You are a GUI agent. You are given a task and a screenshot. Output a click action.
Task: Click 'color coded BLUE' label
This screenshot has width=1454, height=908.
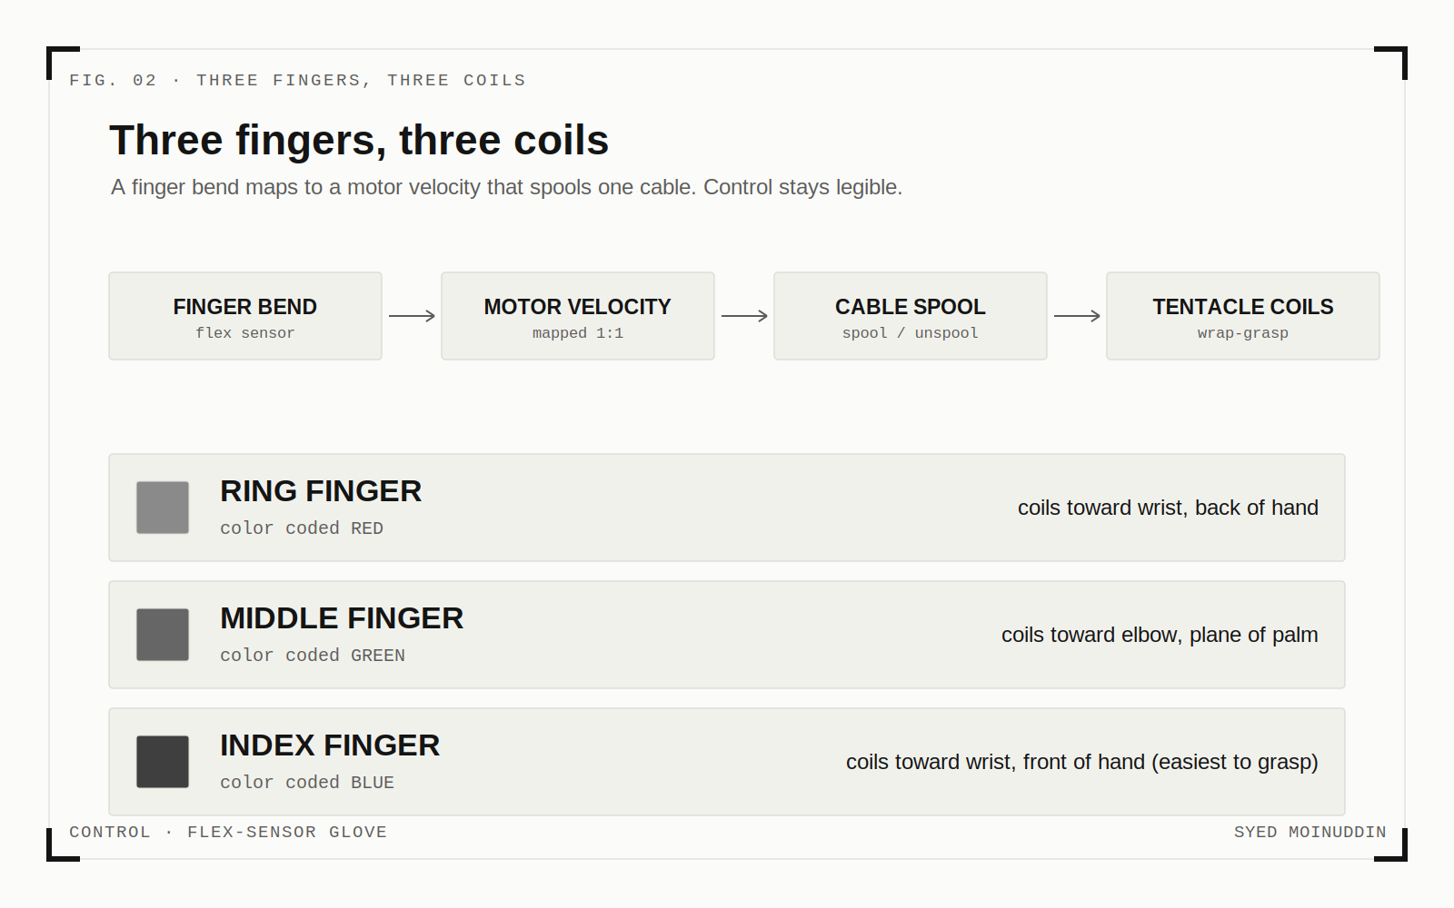coord(307,782)
